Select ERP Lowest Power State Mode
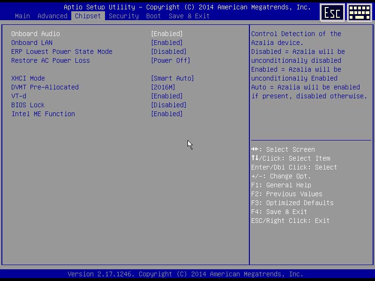This screenshot has height=281, width=375. click(62, 52)
